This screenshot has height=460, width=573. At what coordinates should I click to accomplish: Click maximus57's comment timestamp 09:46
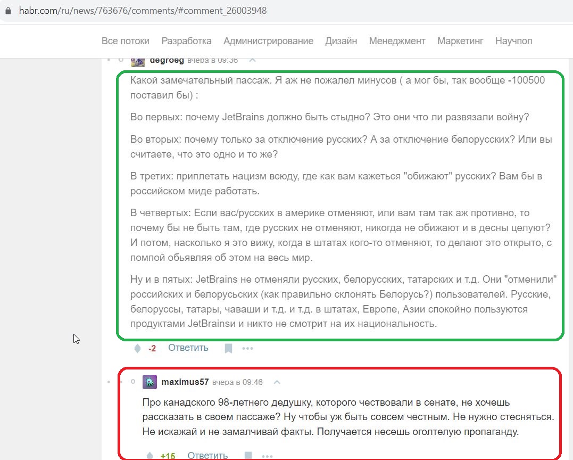pyautogui.click(x=237, y=382)
